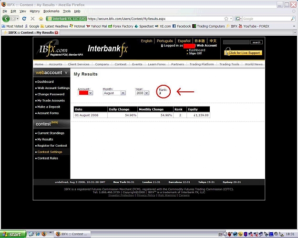Open the Tools menu
The height and width of the screenshot is (238, 298).
tap(67, 11)
